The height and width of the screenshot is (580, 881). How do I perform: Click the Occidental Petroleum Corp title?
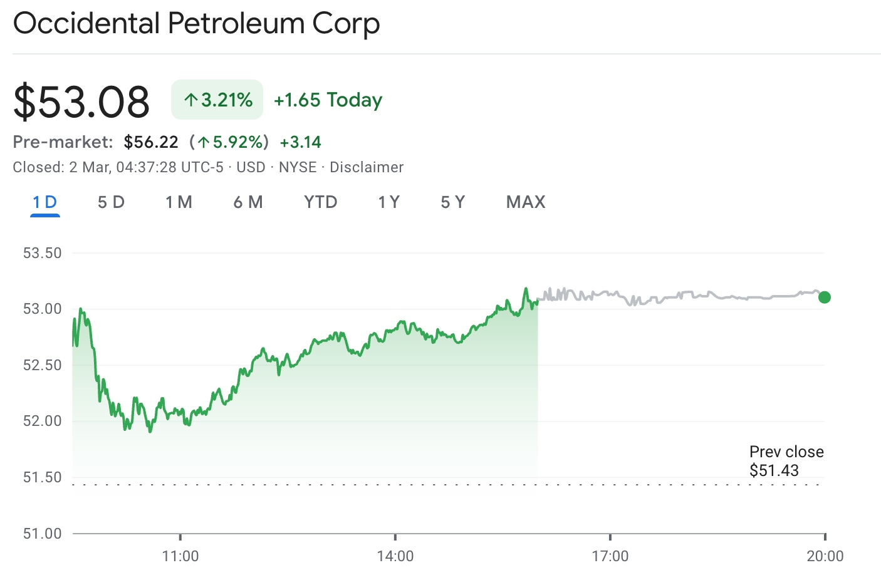(x=197, y=24)
